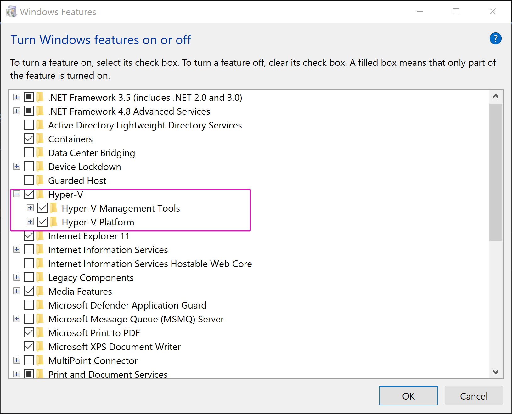
Task: Click the Microsoft Print to PDF folder icon
Action: pos(40,333)
